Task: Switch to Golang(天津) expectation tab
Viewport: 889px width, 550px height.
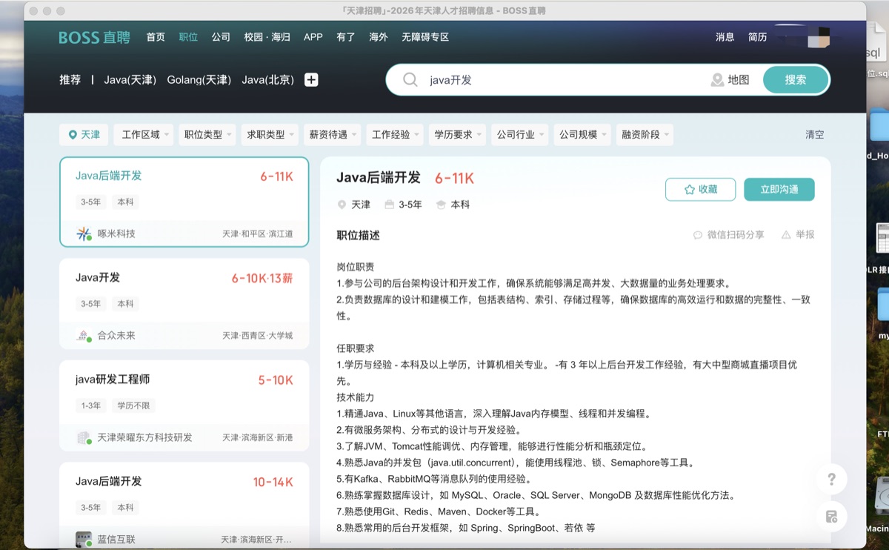Action: 199,80
